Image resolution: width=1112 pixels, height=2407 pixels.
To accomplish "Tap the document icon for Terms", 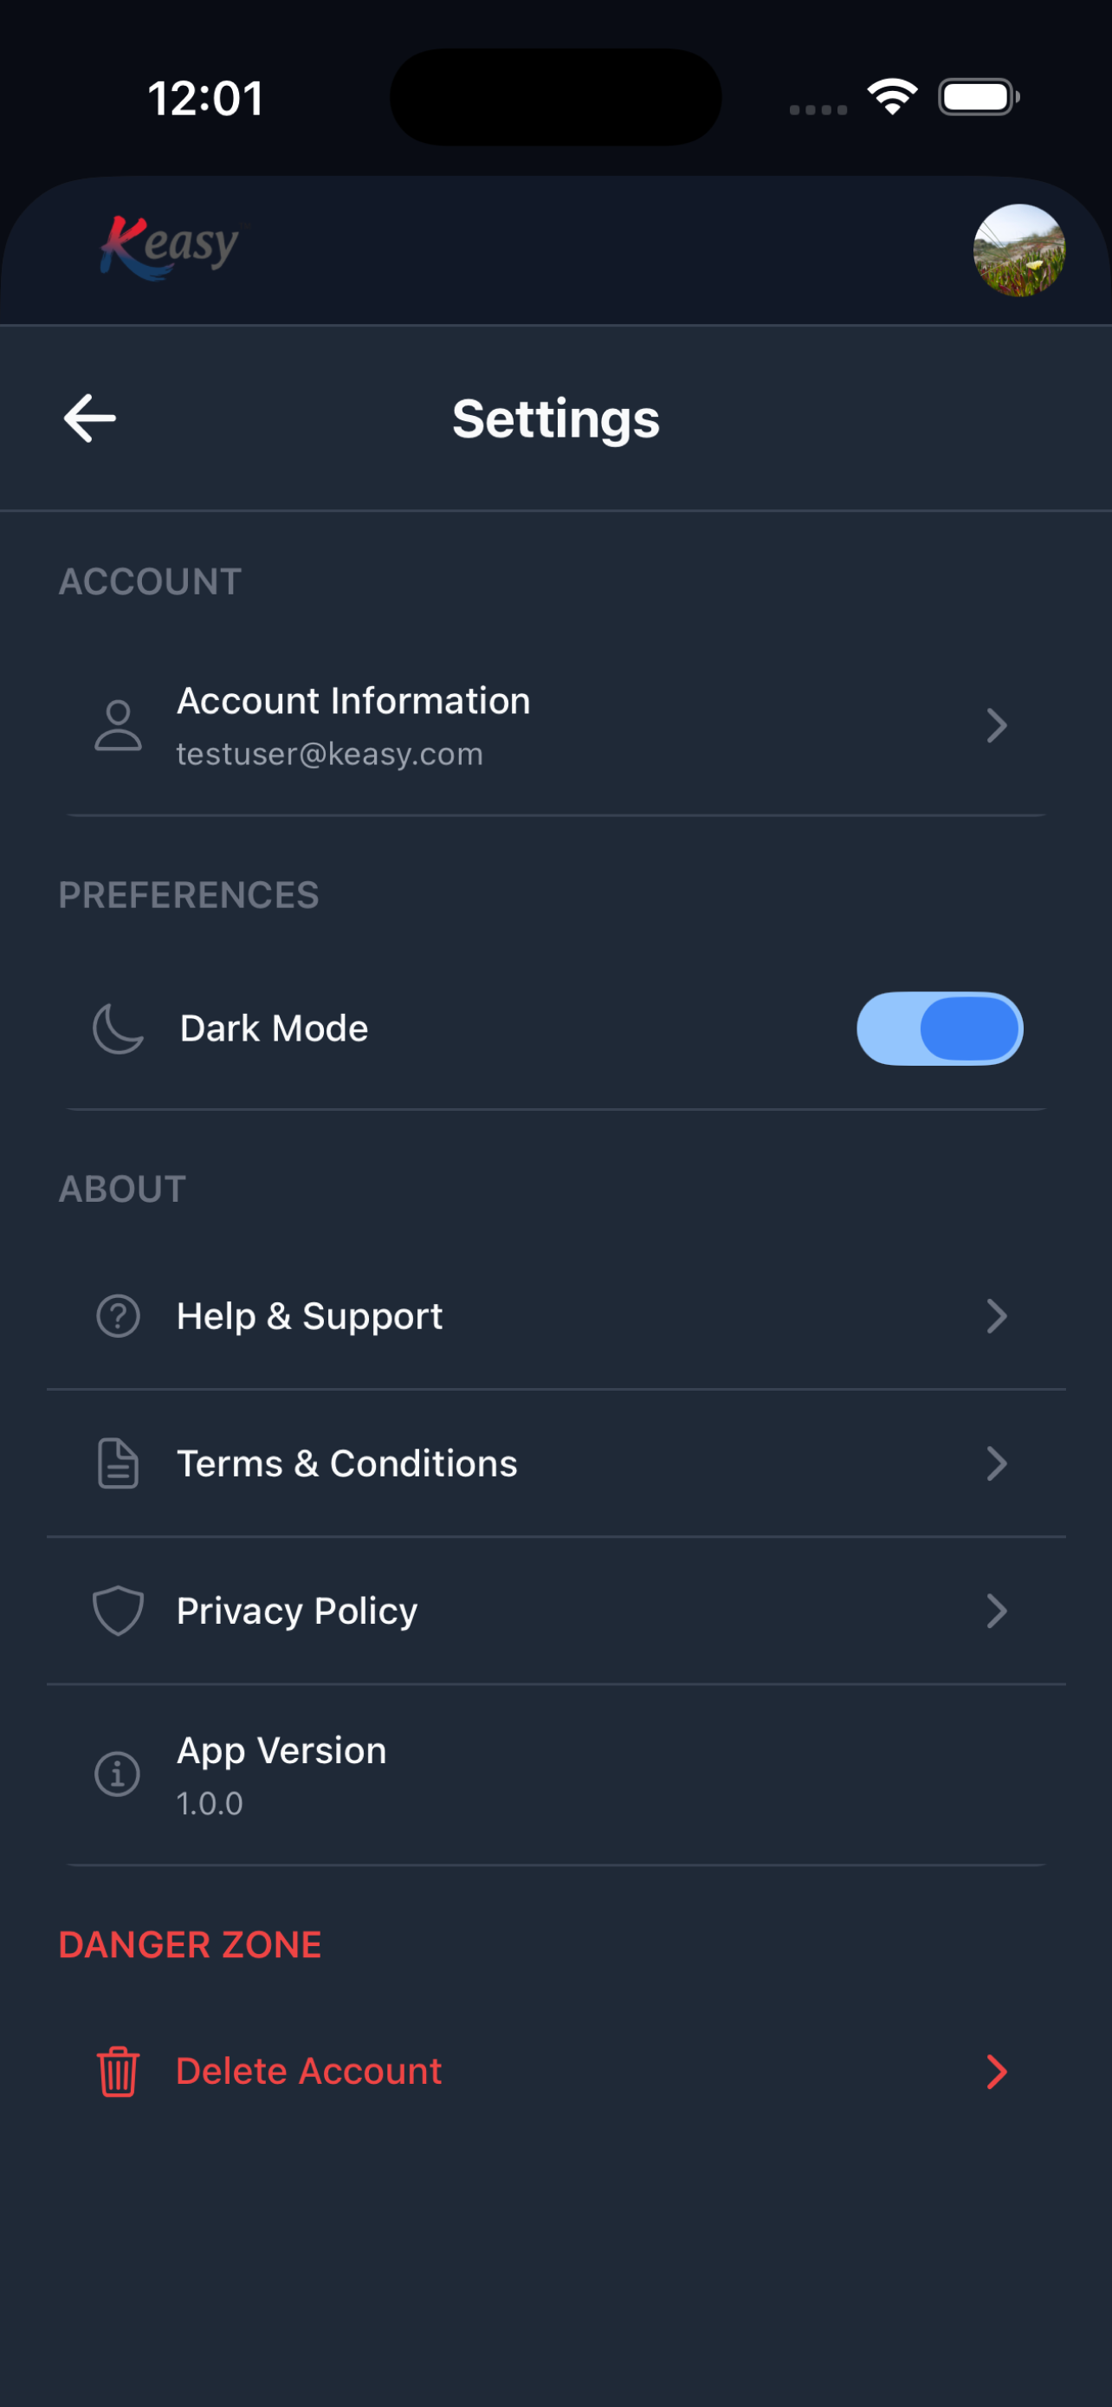I will point(119,1463).
